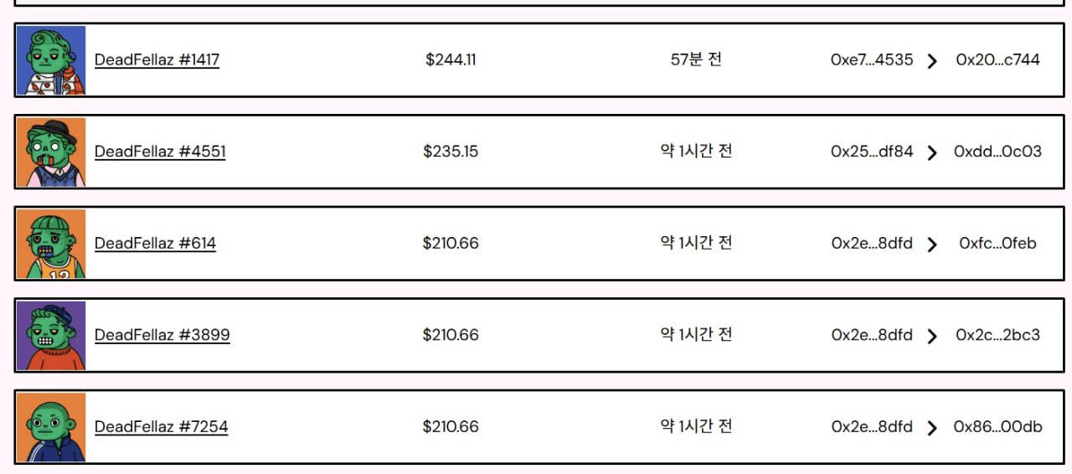Click the arrow after 0xe7...4535
Image resolution: width=1072 pixels, height=474 pixels.
(932, 61)
